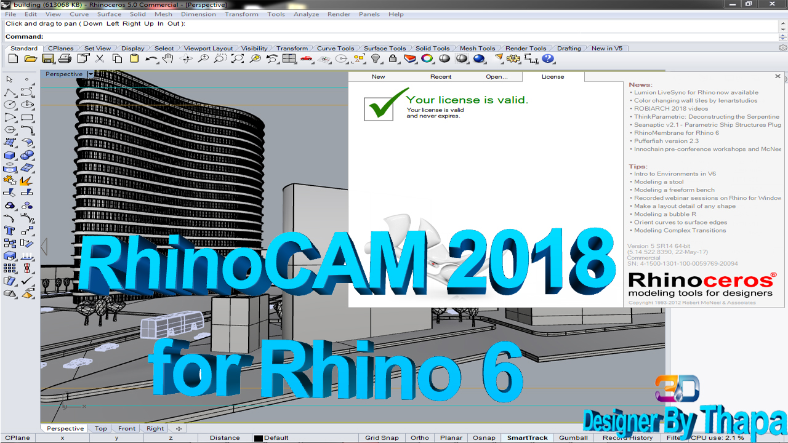
Task: Click the blue sphere Render icon
Action: [479, 59]
